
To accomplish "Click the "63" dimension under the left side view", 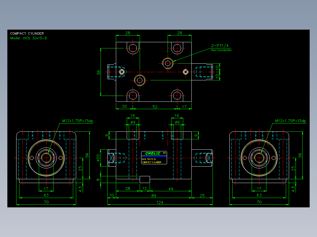I will coord(46,195).
